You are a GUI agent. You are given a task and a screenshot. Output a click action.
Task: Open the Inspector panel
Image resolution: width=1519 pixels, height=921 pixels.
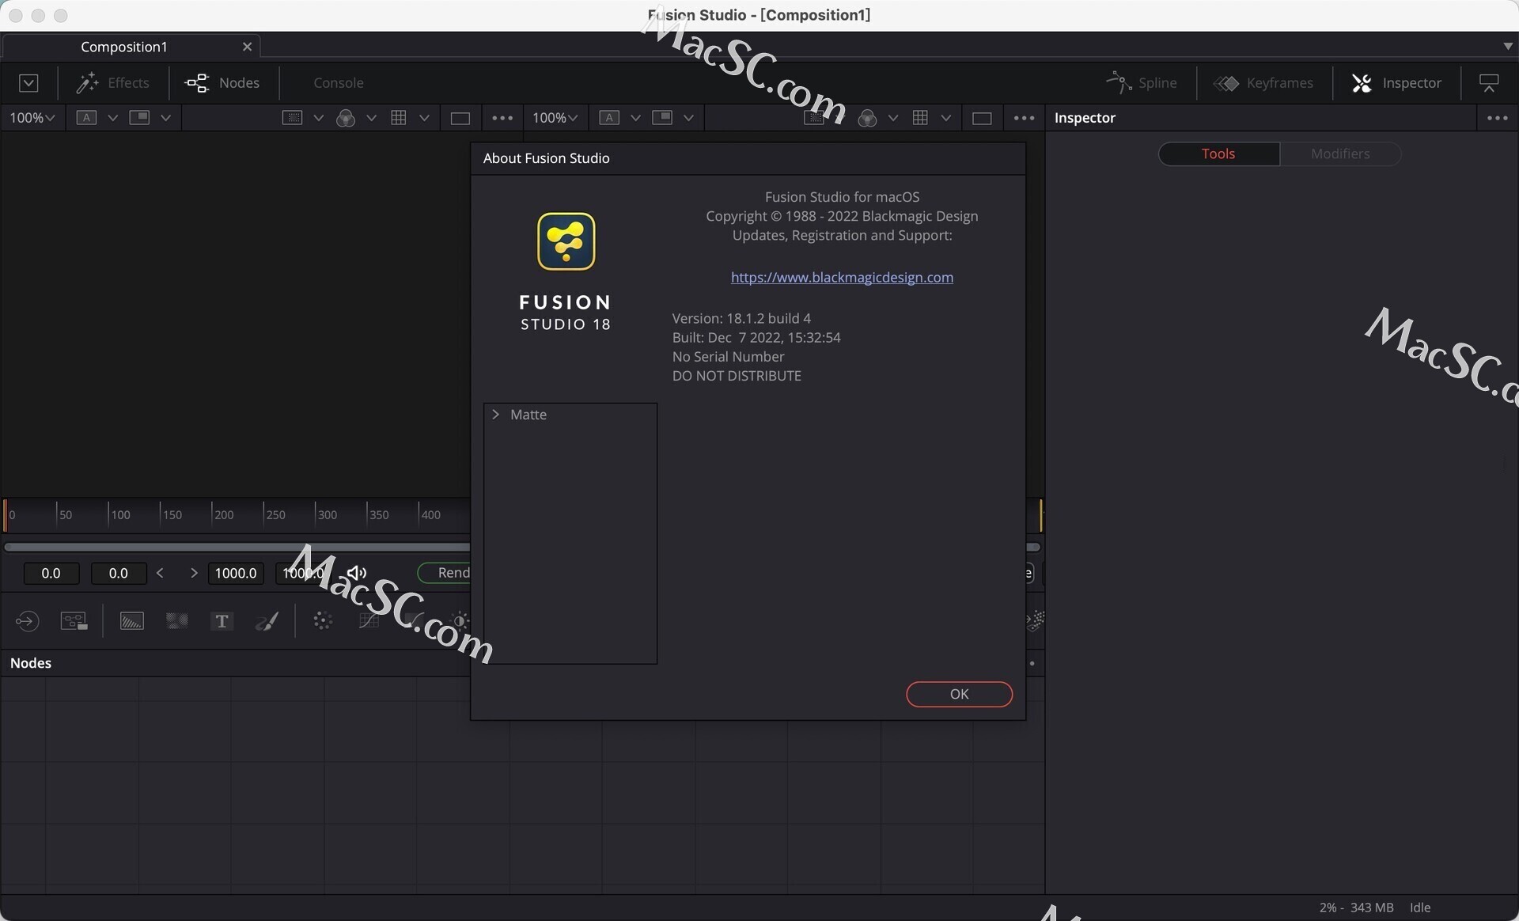(x=1397, y=81)
